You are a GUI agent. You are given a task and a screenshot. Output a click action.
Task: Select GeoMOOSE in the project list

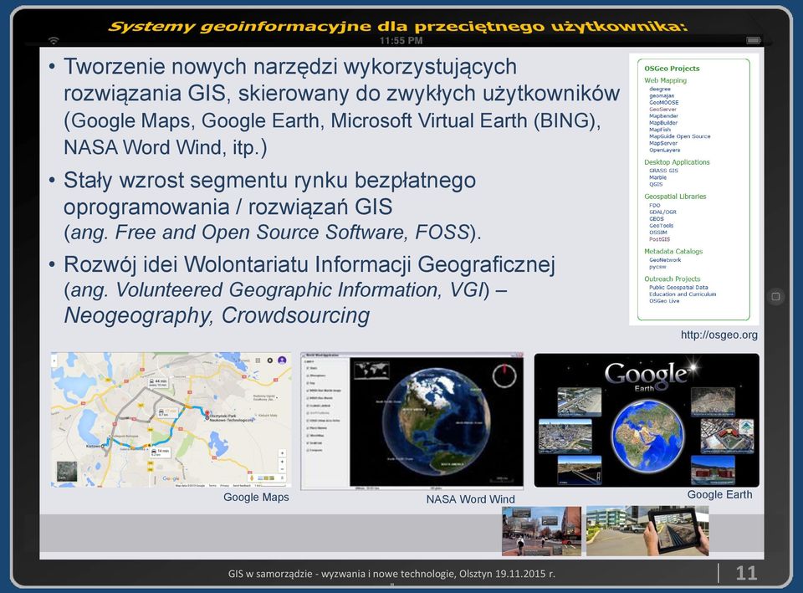[663, 102]
